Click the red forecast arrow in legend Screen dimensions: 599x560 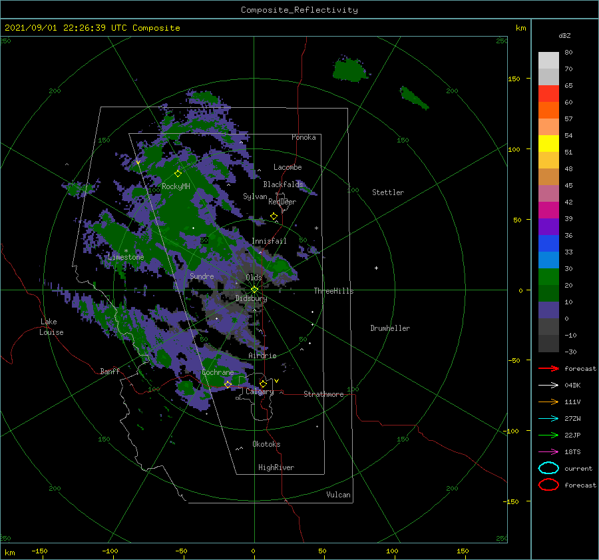pos(548,368)
